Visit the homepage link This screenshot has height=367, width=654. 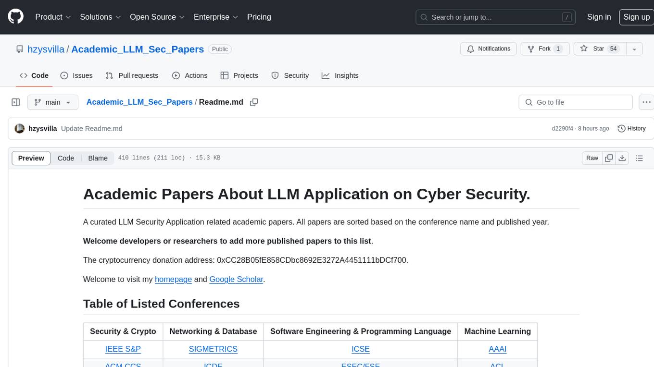(173, 279)
